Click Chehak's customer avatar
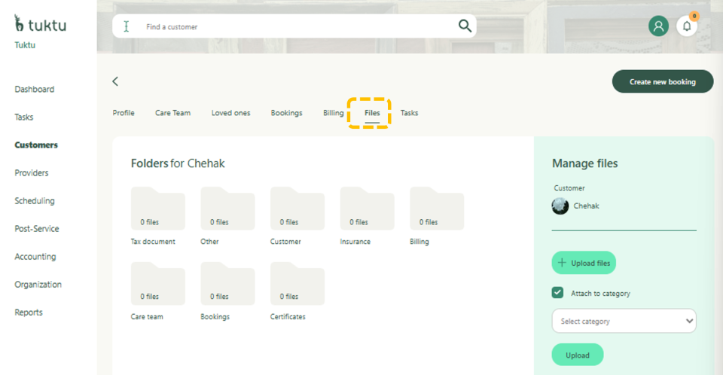Image resolution: width=723 pixels, height=375 pixels. point(560,206)
